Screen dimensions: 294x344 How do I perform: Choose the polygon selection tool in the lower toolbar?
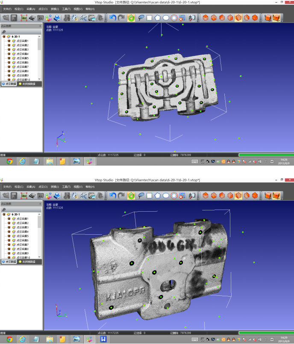[157, 195]
